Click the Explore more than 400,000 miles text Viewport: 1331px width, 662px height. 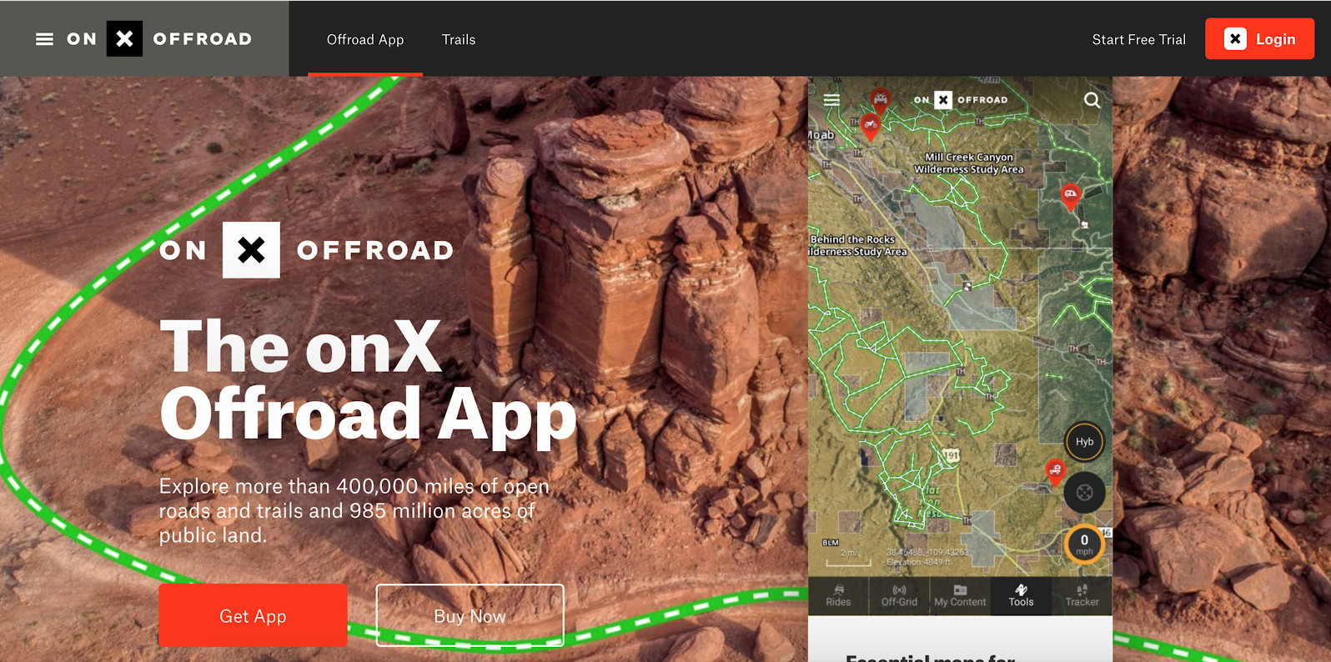pyautogui.click(x=354, y=510)
